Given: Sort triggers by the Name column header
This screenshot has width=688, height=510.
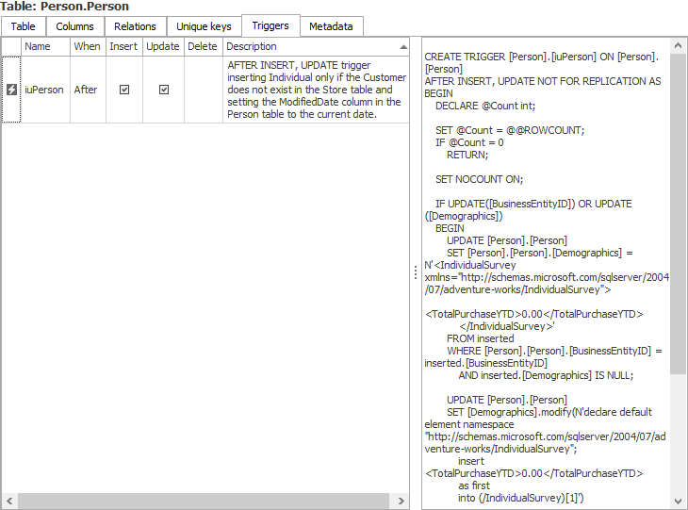Looking at the screenshot, I should [x=44, y=46].
